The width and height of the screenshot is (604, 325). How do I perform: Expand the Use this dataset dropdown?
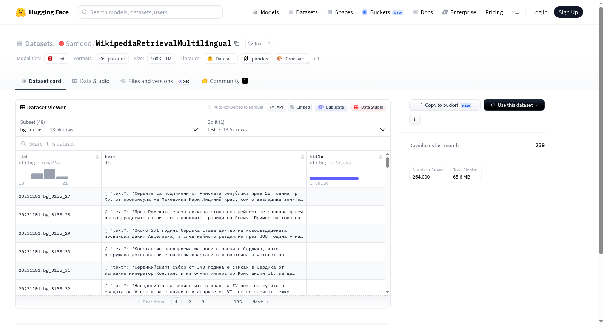click(x=514, y=105)
